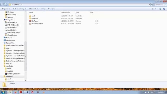Select windows 7 folder in navigation tree

(10, 76)
